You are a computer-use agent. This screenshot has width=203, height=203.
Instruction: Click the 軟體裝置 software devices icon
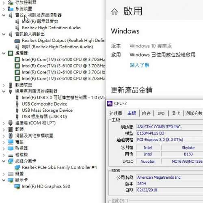pos(11,85)
